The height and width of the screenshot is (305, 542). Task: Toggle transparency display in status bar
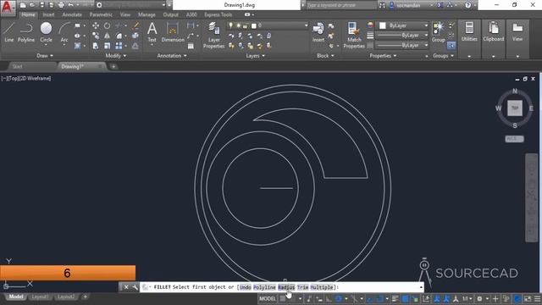[x=405, y=299]
